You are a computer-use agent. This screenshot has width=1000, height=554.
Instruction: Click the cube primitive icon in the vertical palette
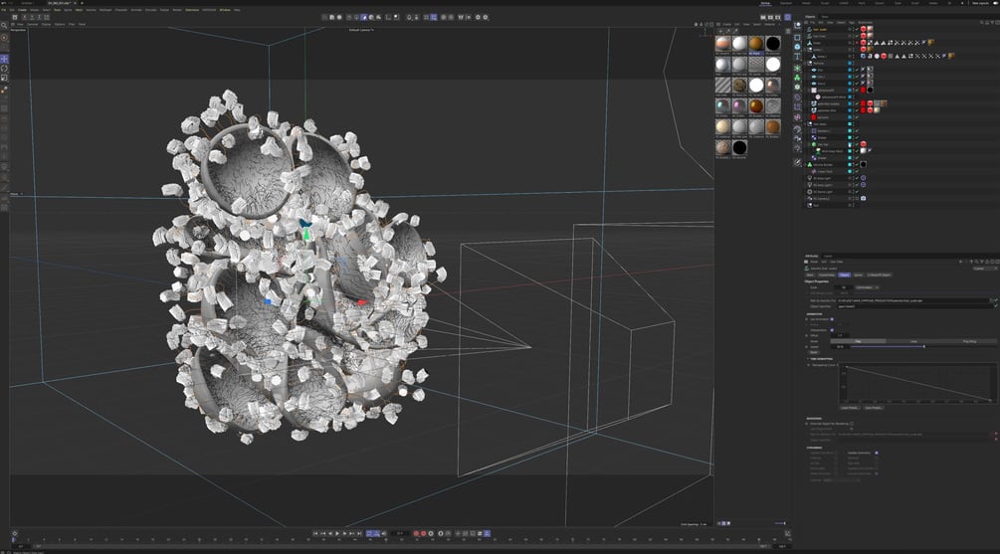(x=797, y=38)
